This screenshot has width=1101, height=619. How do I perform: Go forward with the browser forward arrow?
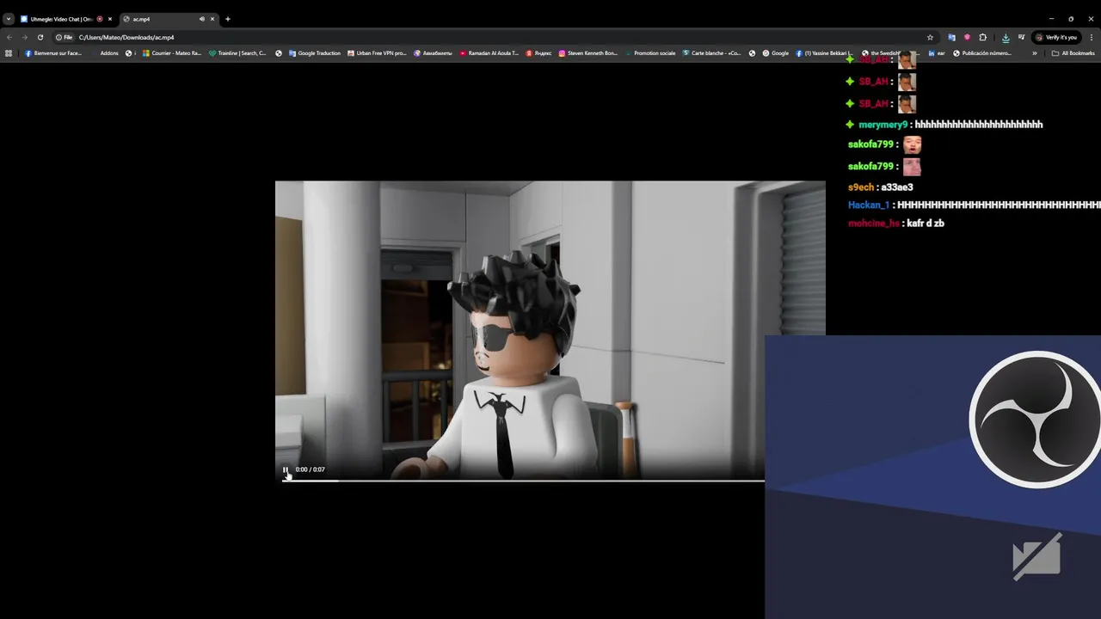click(x=24, y=37)
